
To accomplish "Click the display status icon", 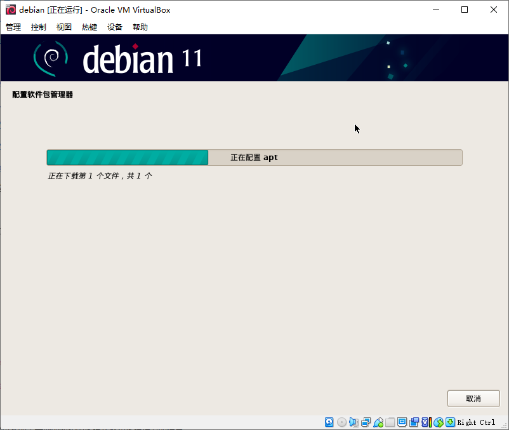I will (402, 422).
